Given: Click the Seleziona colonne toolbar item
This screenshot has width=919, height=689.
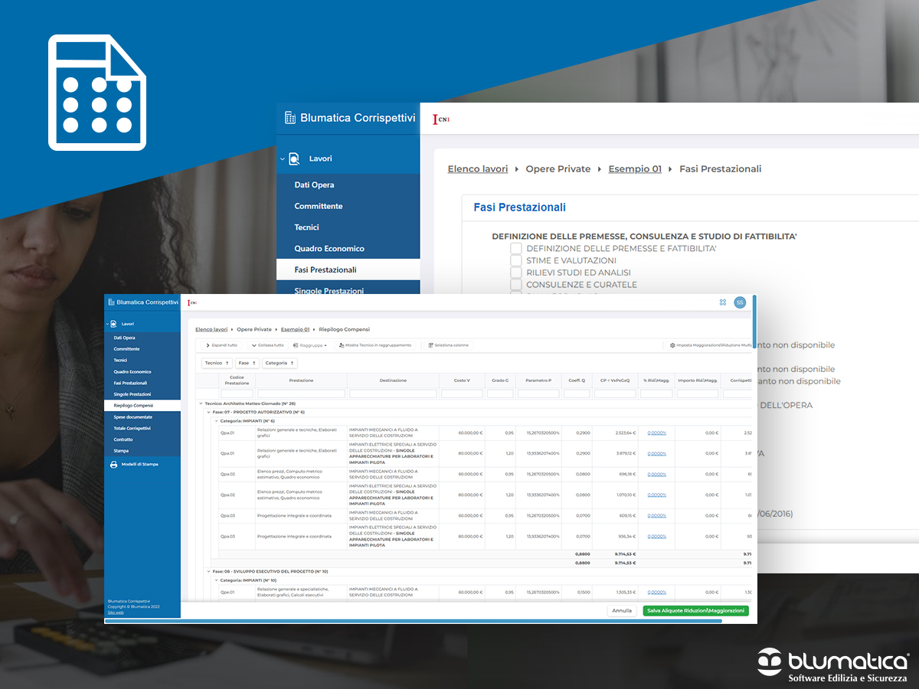Looking at the screenshot, I should [449, 345].
